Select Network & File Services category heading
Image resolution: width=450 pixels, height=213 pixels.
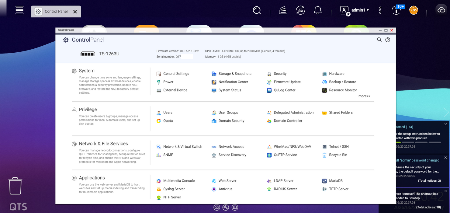tap(103, 144)
